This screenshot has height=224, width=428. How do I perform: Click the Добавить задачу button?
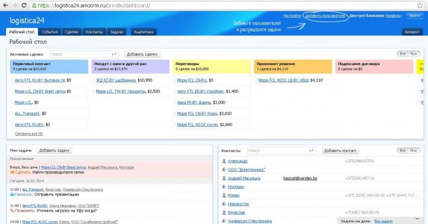[54, 151]
